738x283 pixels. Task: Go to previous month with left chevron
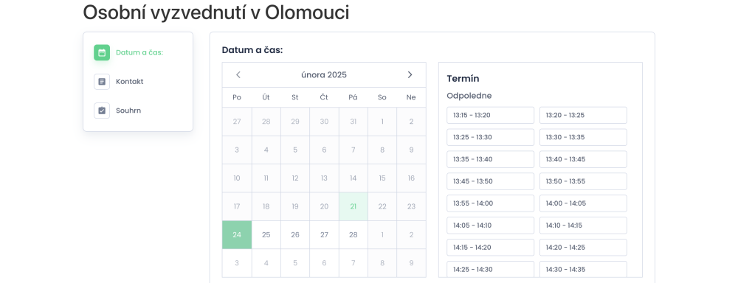point(238,74)
